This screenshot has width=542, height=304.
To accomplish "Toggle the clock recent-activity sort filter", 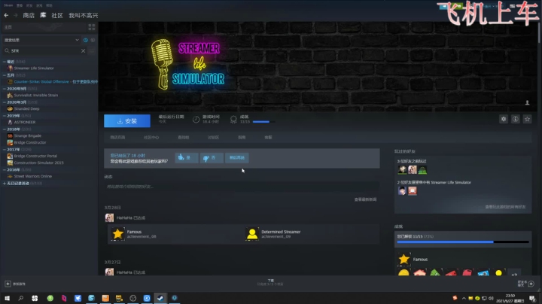I will tap(85, 40).
